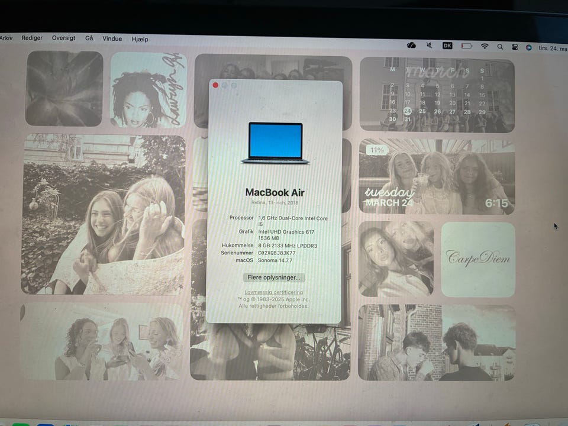Screen dimensions: 568x426
Task: Open the DK keyboard input menu
Action: (x=447, y=46)
